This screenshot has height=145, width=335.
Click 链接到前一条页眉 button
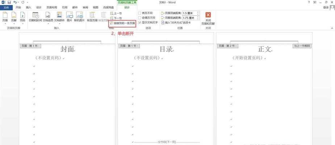122,23
